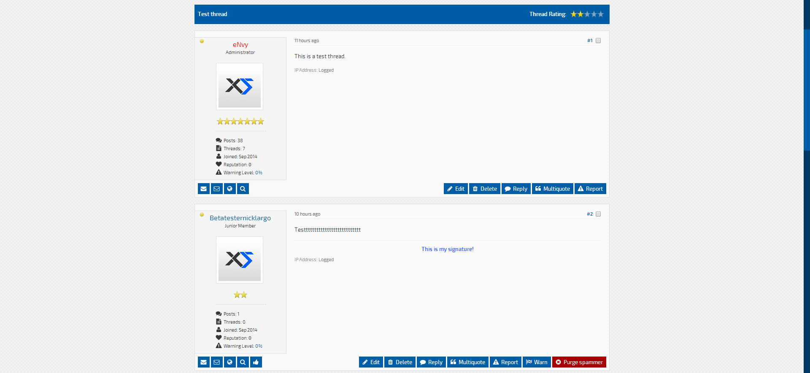Edit Betatesternicklargo's post

(371, 362)
